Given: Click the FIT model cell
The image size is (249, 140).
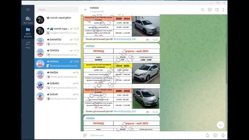Looking at the screenshot, I should tap(123, 59).
